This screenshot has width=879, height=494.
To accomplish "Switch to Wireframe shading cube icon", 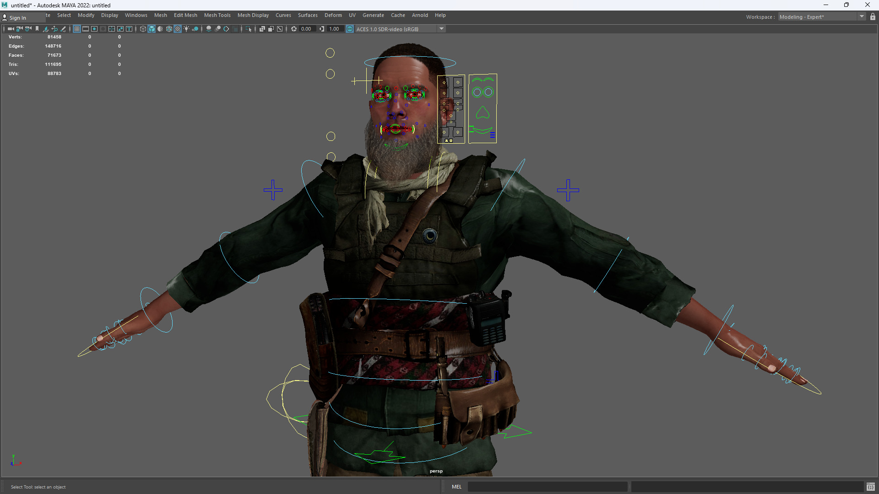I will click(143, 29).
